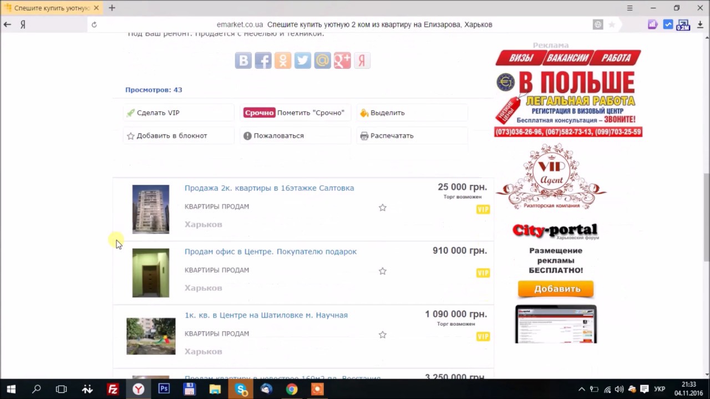Close the 'Спешите купить уютную' tab
The width and height of the screenshot is (710, 399).
(x=96, y=8)
